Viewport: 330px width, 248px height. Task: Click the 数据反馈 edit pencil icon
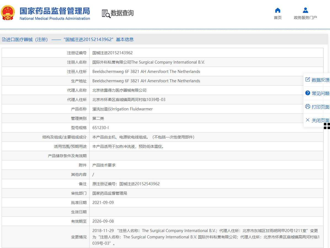tap(308, 80)
